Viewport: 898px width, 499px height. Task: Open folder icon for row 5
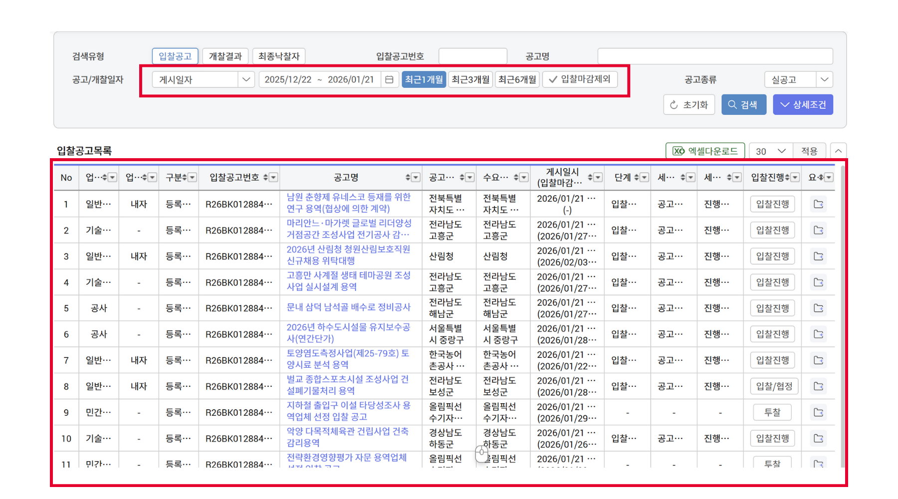coord(818,308)
